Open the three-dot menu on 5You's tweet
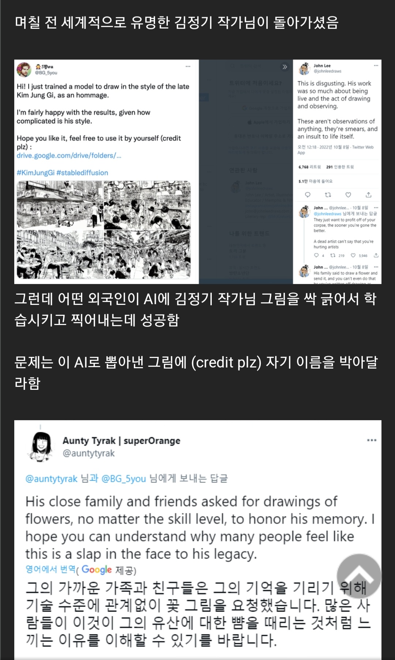Image resolution: width=395 pixels, height=660 pixels. tap(188, 67)
